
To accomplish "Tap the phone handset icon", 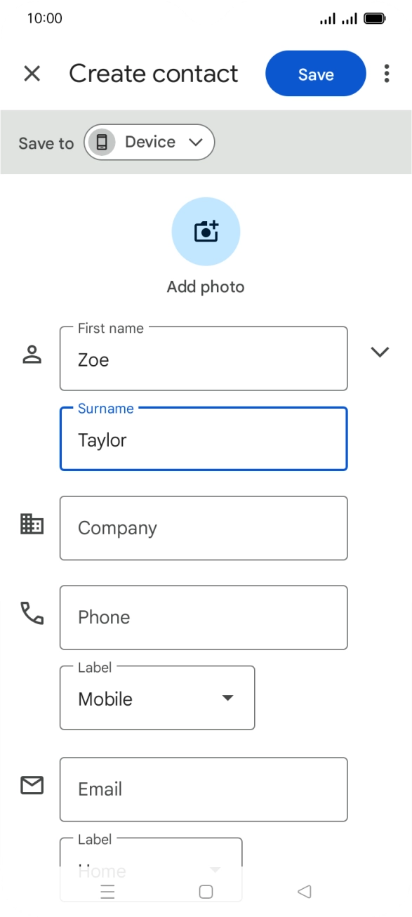I will [x=32, y=614].
